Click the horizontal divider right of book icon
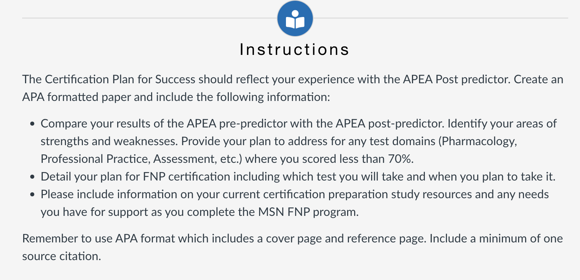The height and width of the screenshot is (280, 580). 441,18
